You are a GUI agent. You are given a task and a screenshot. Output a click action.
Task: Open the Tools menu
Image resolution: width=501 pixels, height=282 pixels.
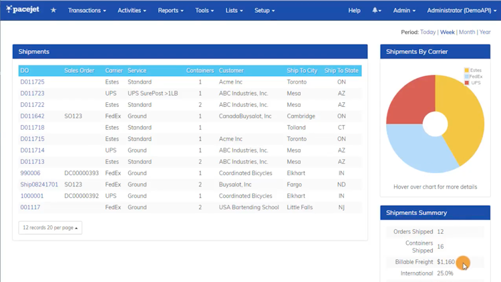pos(204,11)
